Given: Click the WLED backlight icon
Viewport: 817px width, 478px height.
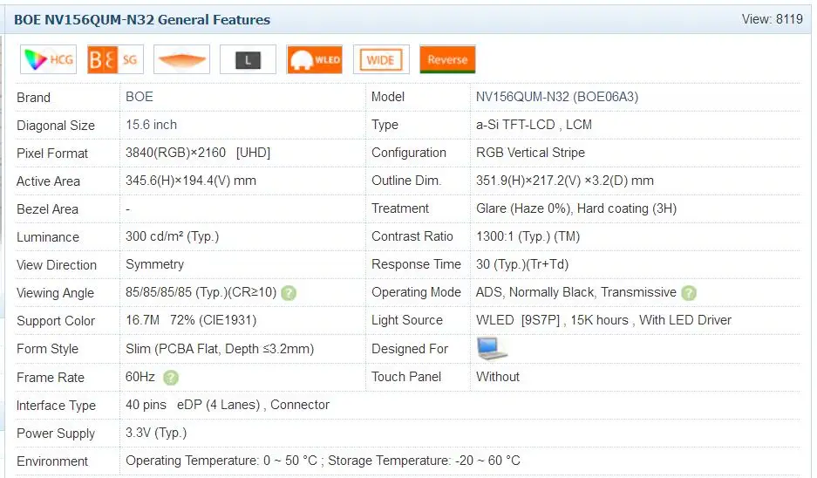Looking at the screenshot, I should pos(315,59).
